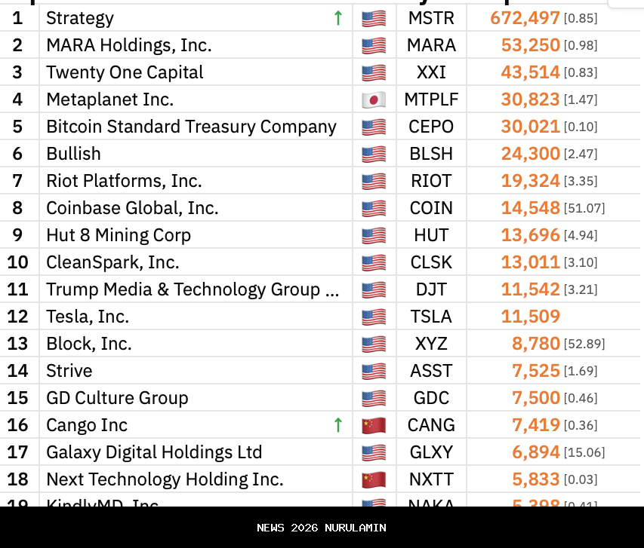Viewport: 644px width, 548px height.
Task: Click the green up arrow beside Strategy
Action: click(338, 18)
